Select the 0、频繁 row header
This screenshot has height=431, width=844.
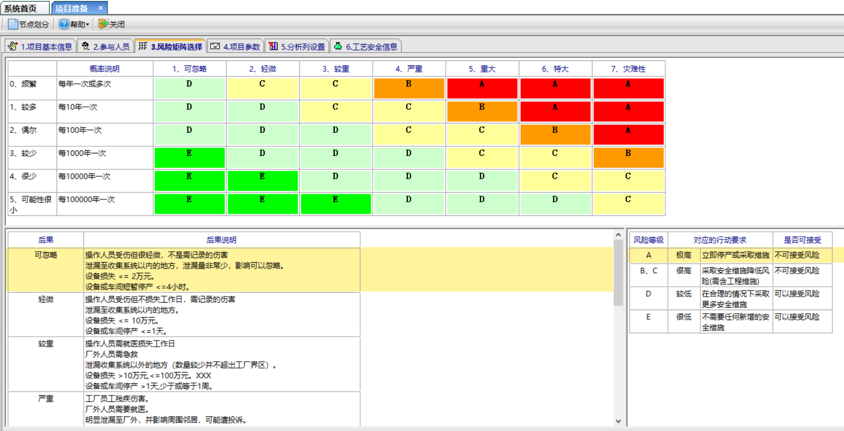click(33, 88)
